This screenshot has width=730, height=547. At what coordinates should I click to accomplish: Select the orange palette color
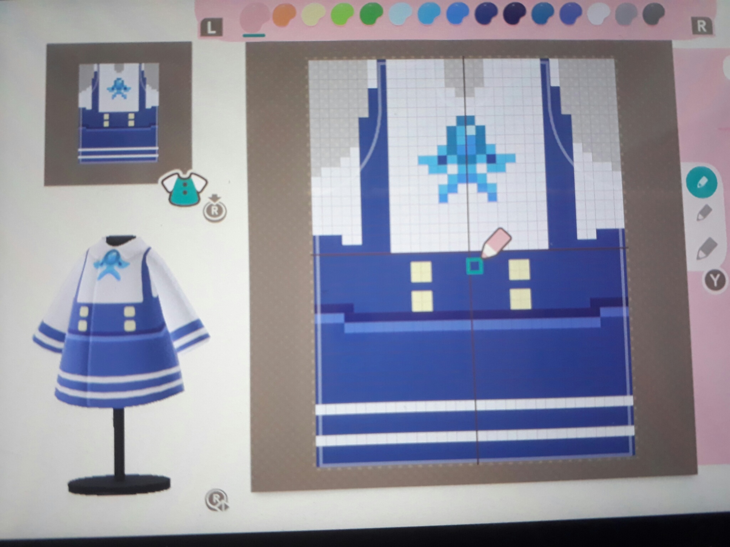point(285,16)
